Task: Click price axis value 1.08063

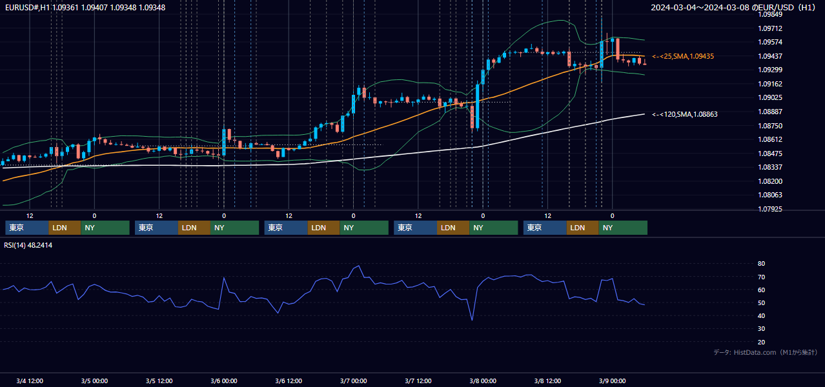Action: point(771,195)
